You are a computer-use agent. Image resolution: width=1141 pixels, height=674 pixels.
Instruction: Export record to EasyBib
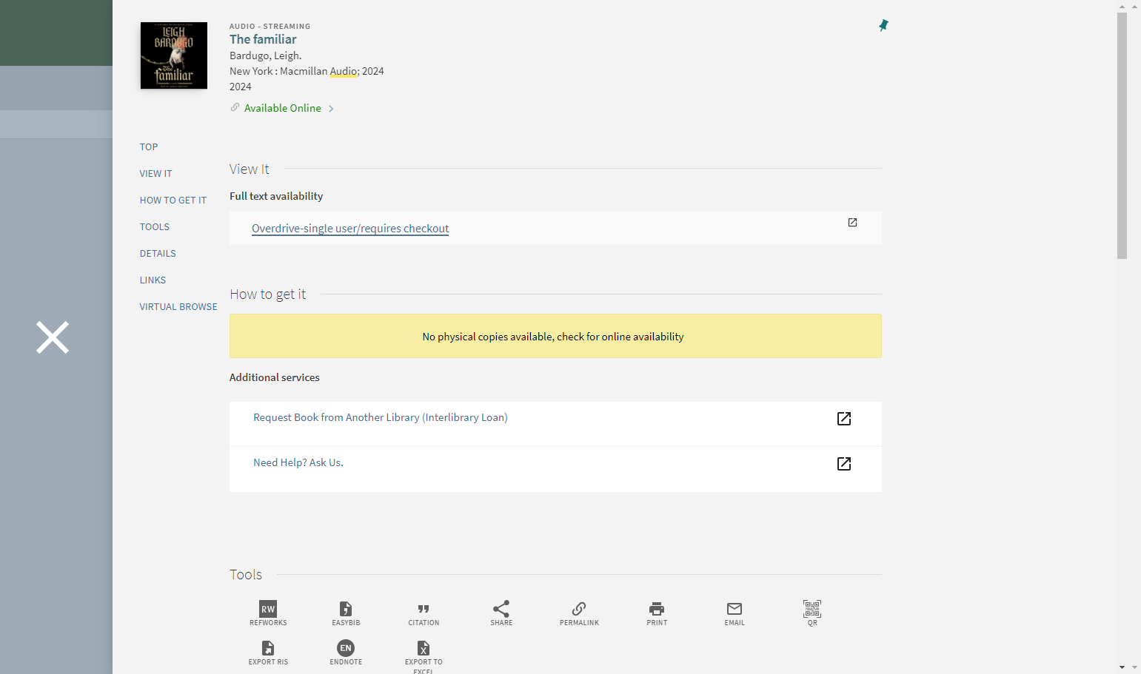pyautogui.click(x=346, y=613)
